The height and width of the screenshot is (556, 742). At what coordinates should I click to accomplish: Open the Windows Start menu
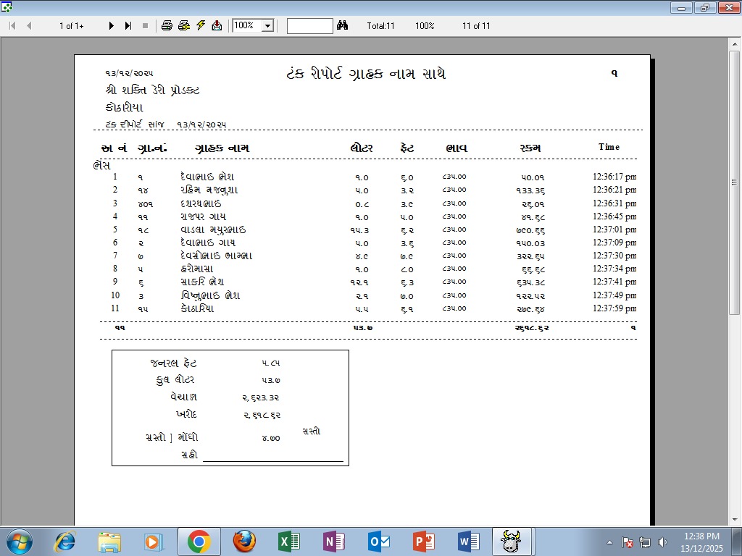point(19,542)
